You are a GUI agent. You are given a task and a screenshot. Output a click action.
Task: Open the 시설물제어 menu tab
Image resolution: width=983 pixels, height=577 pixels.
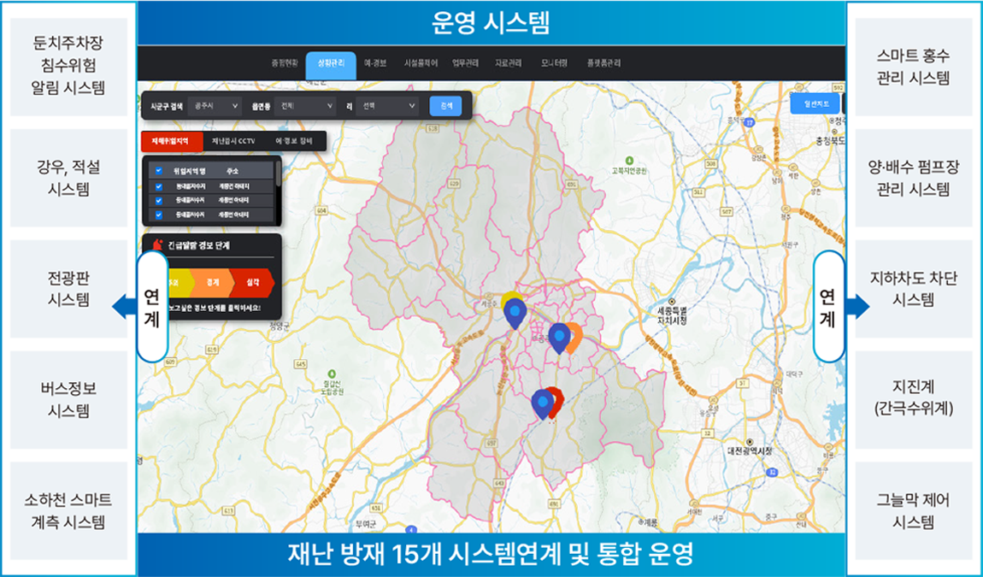coord(421,63)
